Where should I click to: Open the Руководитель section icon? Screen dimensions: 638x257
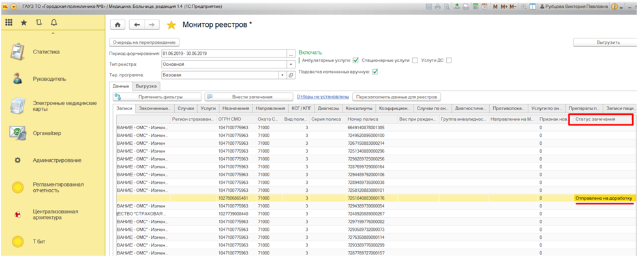(x=17, y=79)
